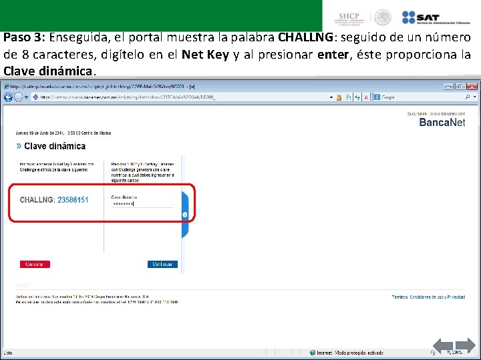
Task: Open the Términos, Condiciones de uso y Privacidad link
Action: 428,297
